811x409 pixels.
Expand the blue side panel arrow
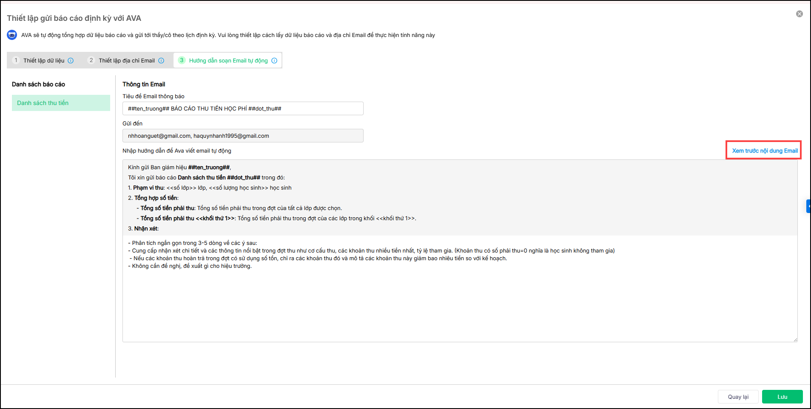tap(808, 206)
